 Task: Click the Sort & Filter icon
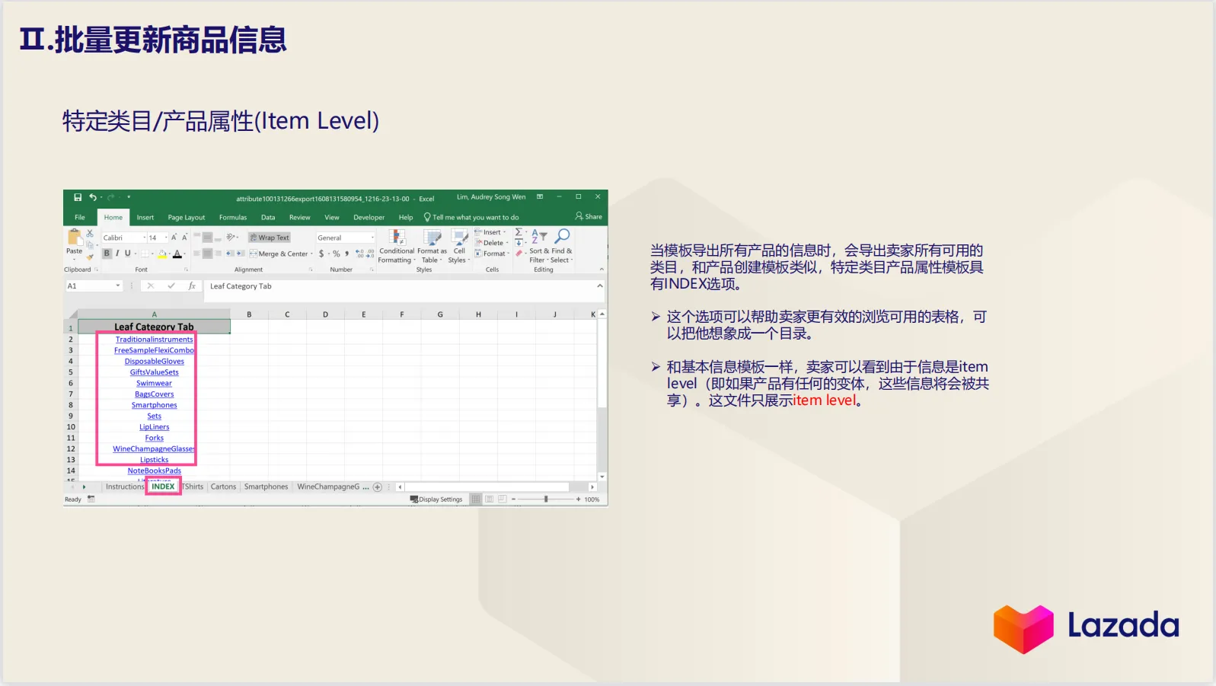[x=539, y=237]
